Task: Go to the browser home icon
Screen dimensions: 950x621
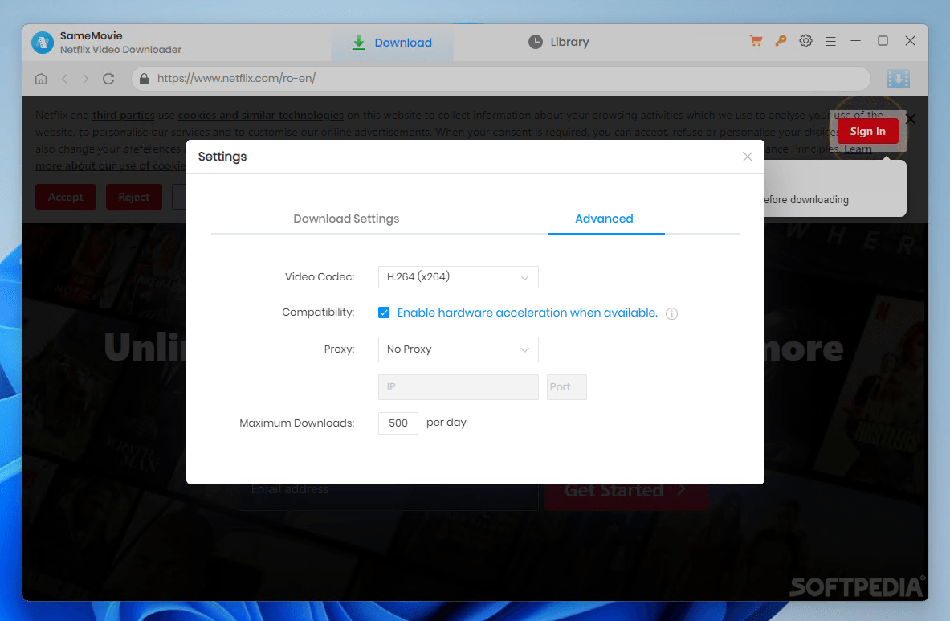Action: point(41,79)
